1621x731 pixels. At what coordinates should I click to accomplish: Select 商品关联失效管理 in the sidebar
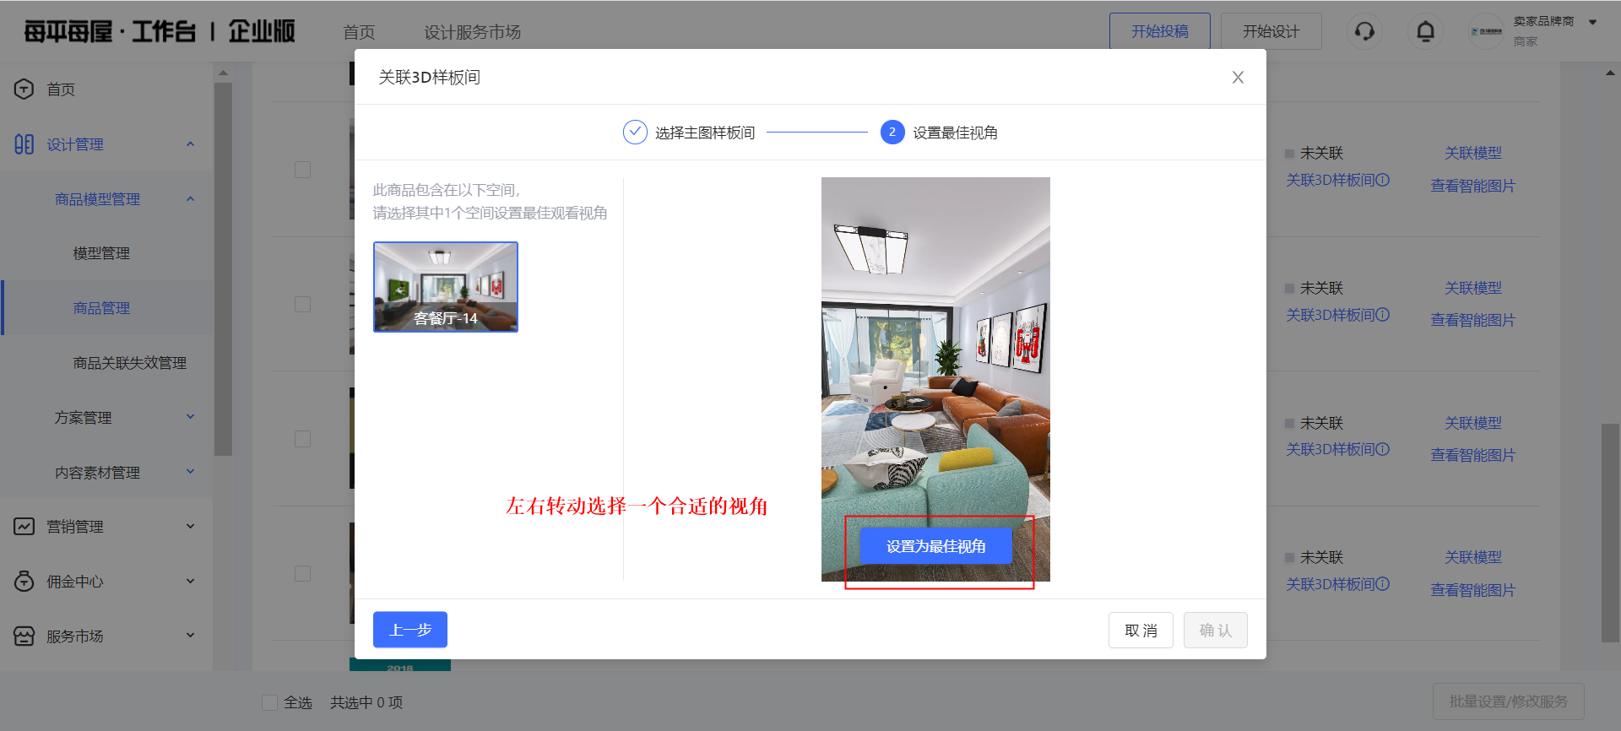pos(129,363)
